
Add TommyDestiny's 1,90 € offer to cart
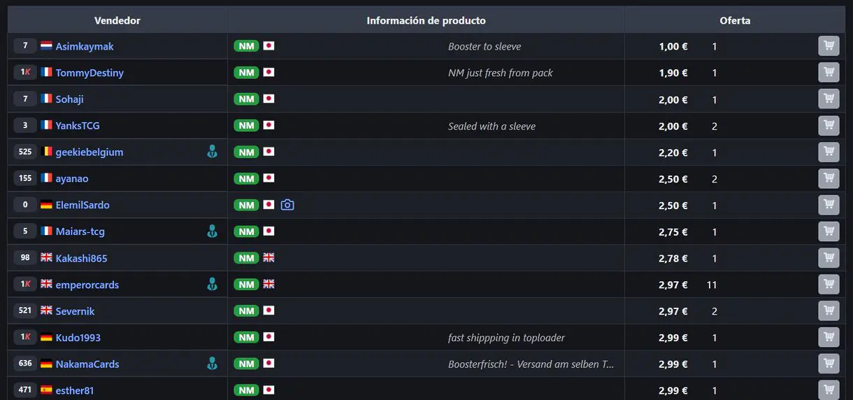click(829, 73)
